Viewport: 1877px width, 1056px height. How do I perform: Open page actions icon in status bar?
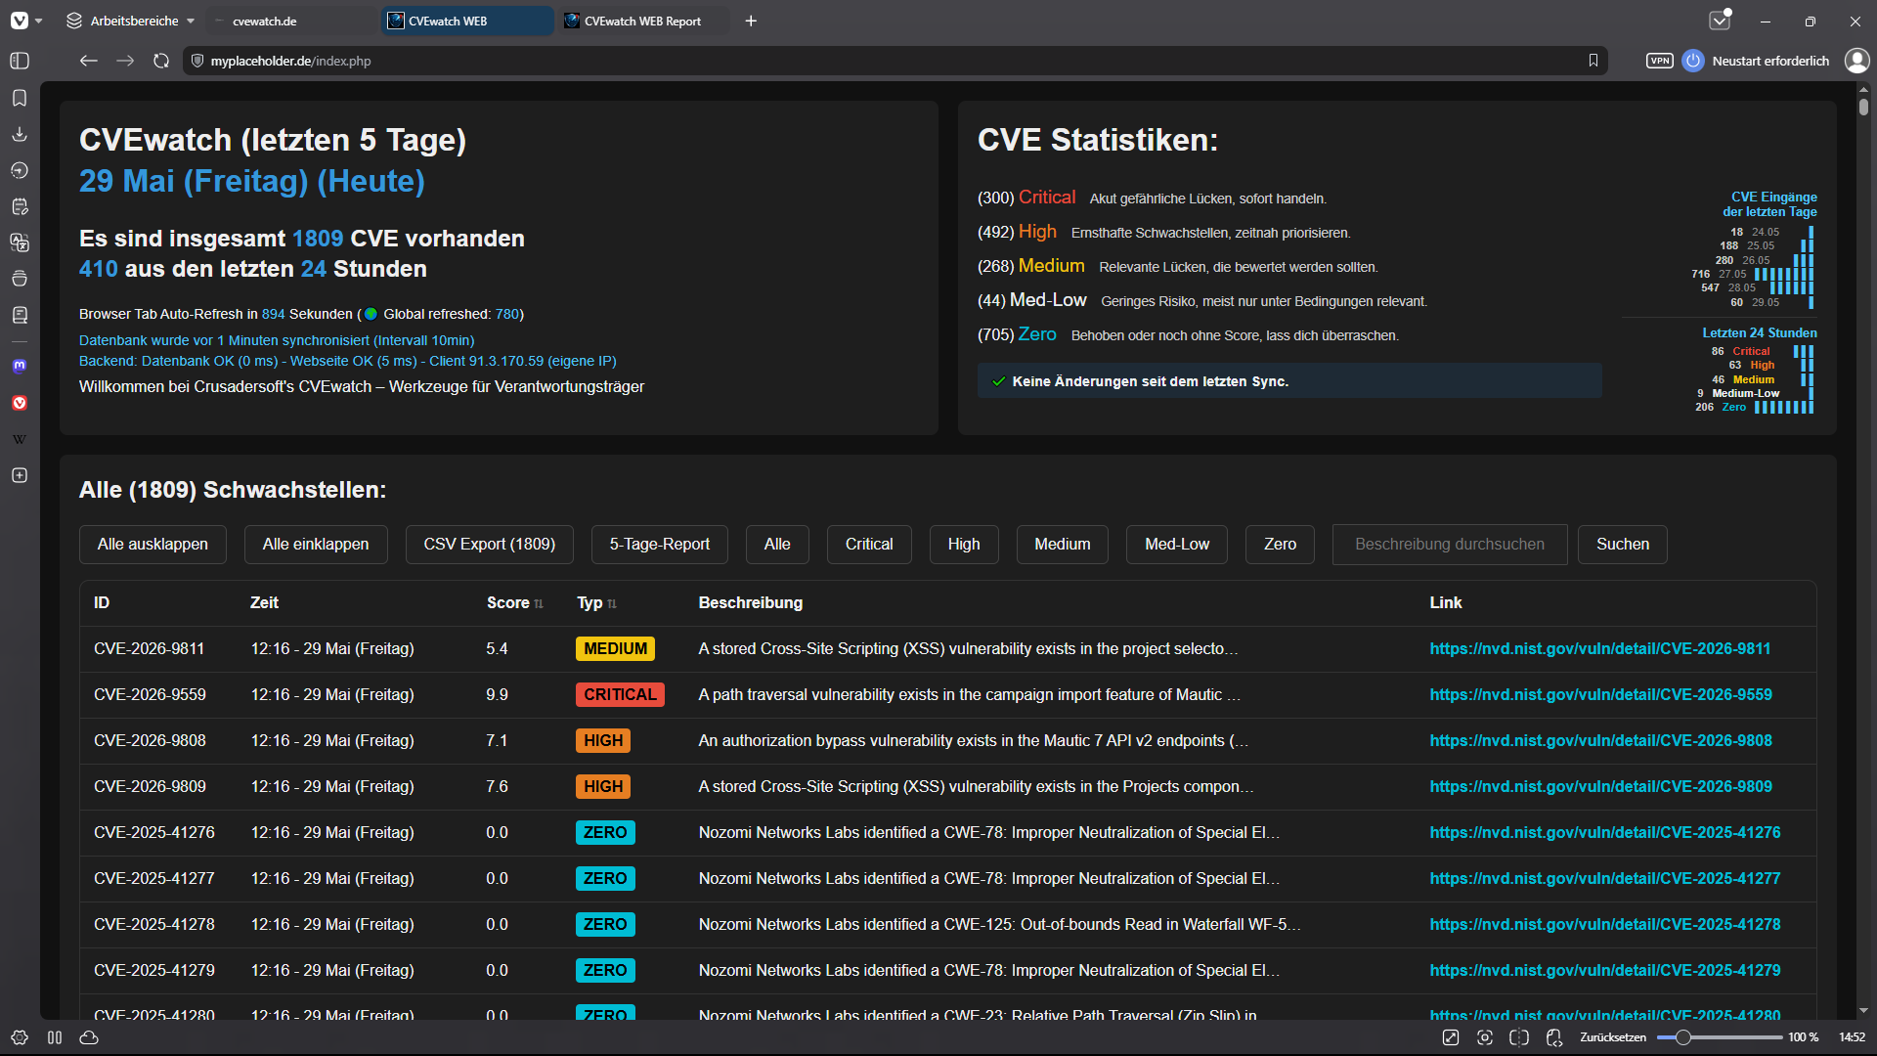[x=1554, y=1037]
